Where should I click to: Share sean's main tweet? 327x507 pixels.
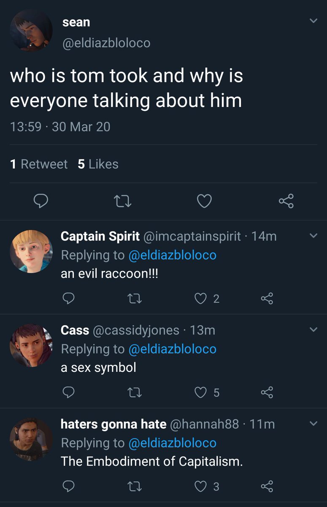pos(286,201)
